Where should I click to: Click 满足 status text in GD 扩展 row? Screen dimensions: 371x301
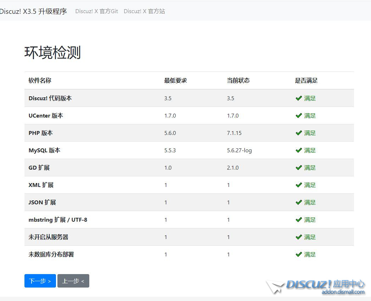[x=310, y=167]
